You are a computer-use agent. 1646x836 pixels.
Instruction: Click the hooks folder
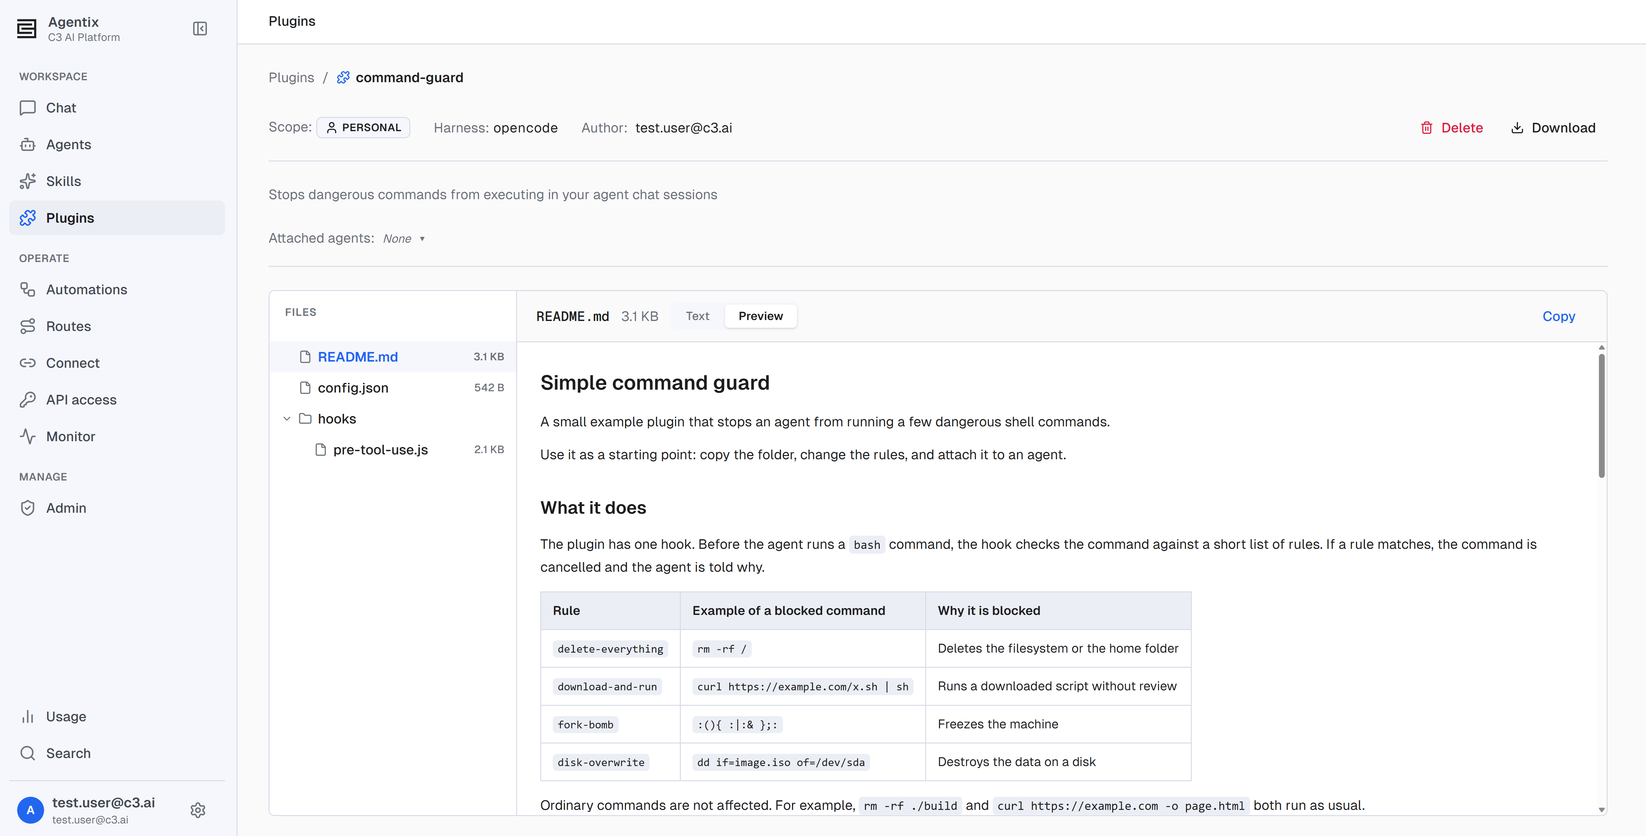coord(392,419)
